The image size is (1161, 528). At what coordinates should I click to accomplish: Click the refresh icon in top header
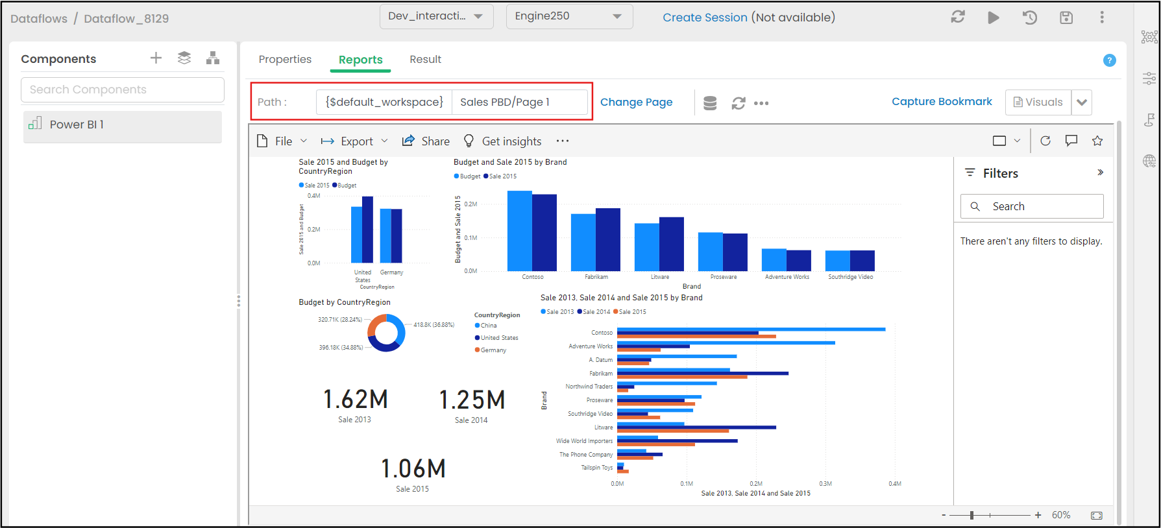pyautogui.click(x=958, y=18)
